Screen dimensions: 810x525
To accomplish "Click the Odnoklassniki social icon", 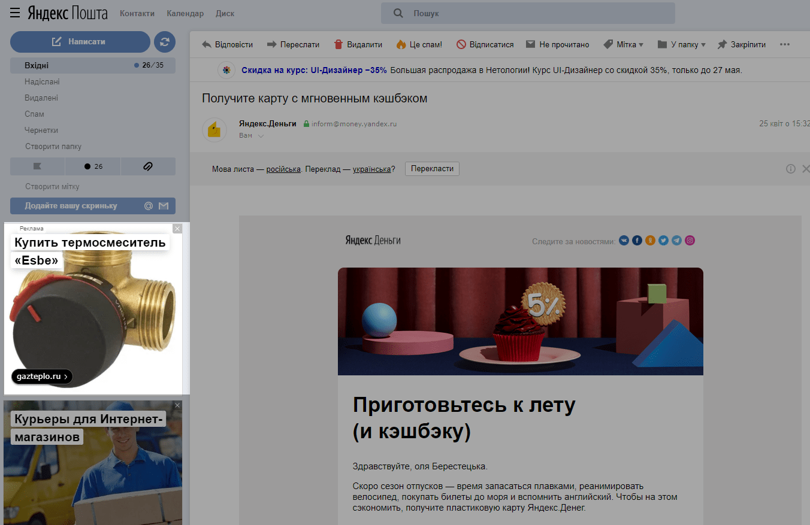I will pos(651,241).
